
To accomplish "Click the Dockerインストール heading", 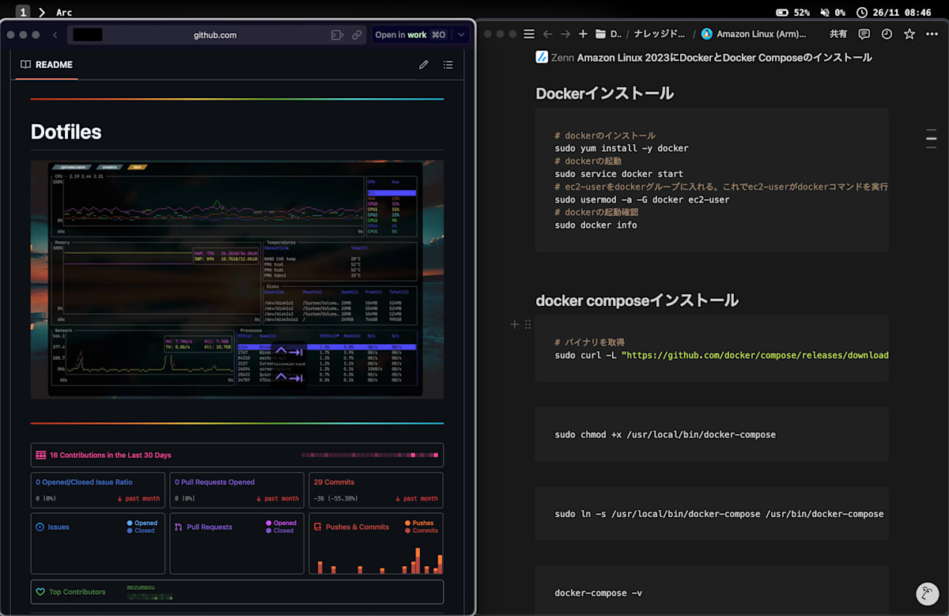I will click(605, 93).
